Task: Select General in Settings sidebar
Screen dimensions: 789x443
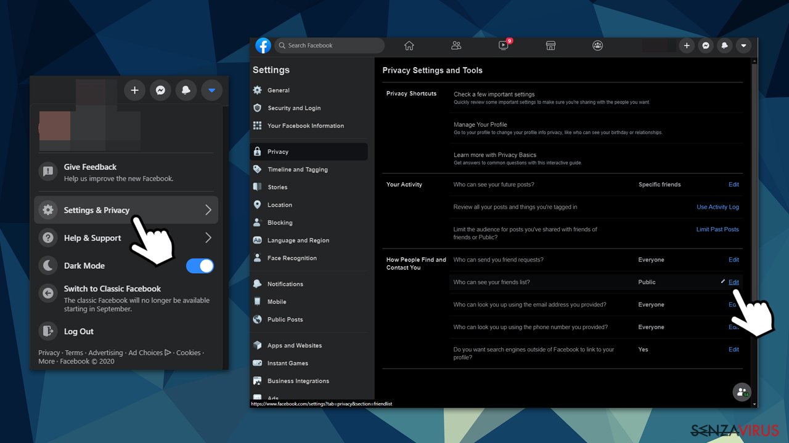Action: [308, 90]
